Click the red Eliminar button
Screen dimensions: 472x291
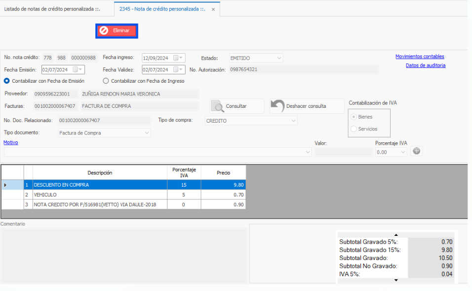[x=117, y=31]
